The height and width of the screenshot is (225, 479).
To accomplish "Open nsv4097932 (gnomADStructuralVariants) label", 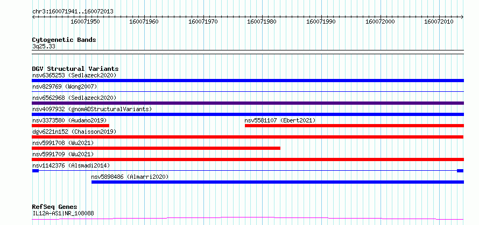I will click(92, 109).
